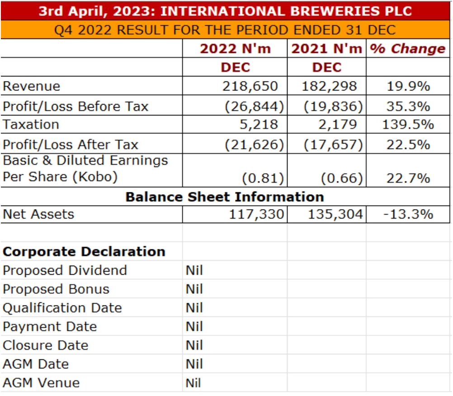
Task: Click the % Change column header
Action: (408, 49)
